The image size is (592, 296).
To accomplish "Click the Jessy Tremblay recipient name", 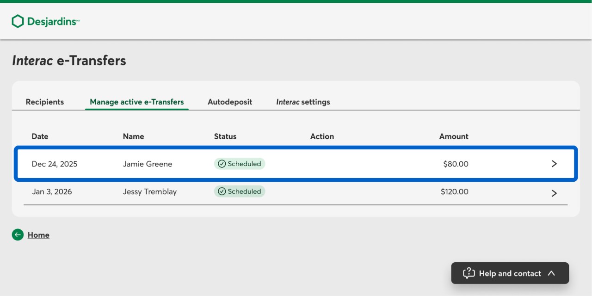I will [x=150, y=191].
